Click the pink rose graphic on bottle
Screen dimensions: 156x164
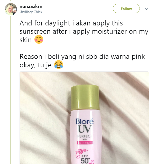[81, 152]
